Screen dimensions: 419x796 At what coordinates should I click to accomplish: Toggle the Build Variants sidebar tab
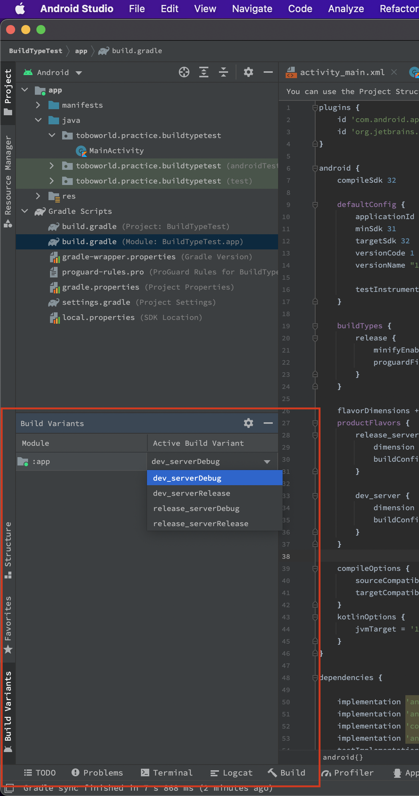pyautogui.click(x=8, y=713)
